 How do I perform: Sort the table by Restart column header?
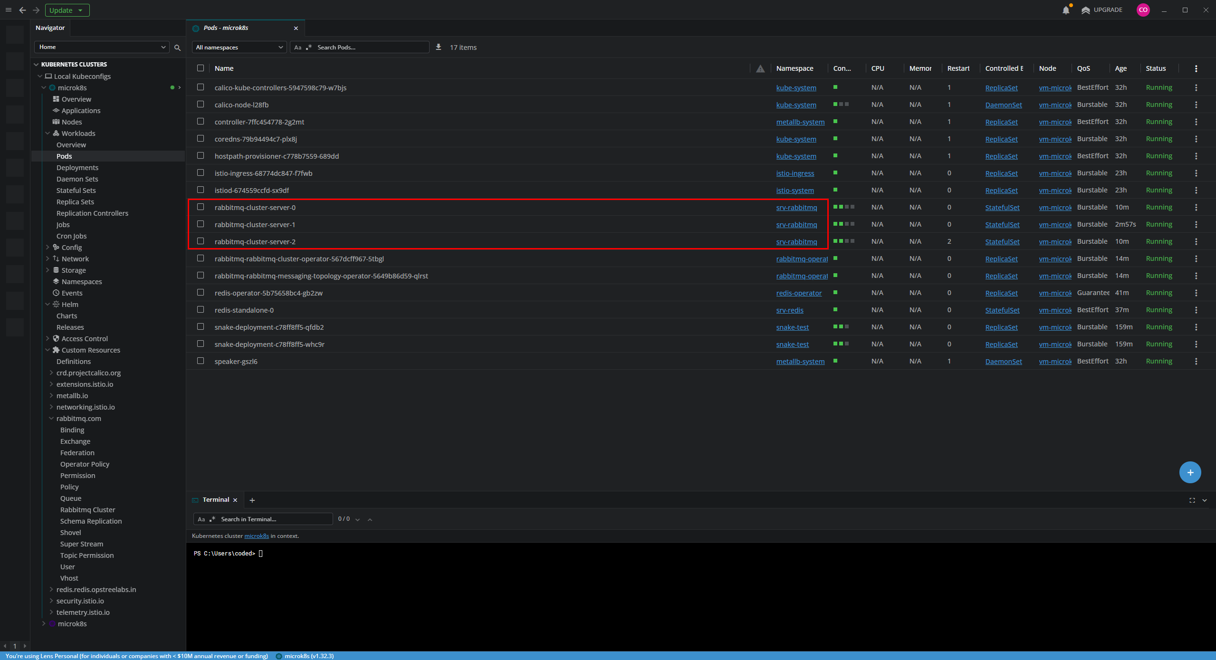point(958,68)
